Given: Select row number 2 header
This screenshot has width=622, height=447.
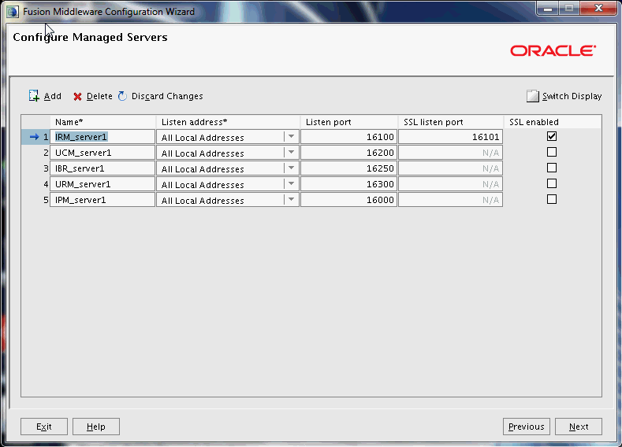Looking at the screenshot, I should pos(35,153).
